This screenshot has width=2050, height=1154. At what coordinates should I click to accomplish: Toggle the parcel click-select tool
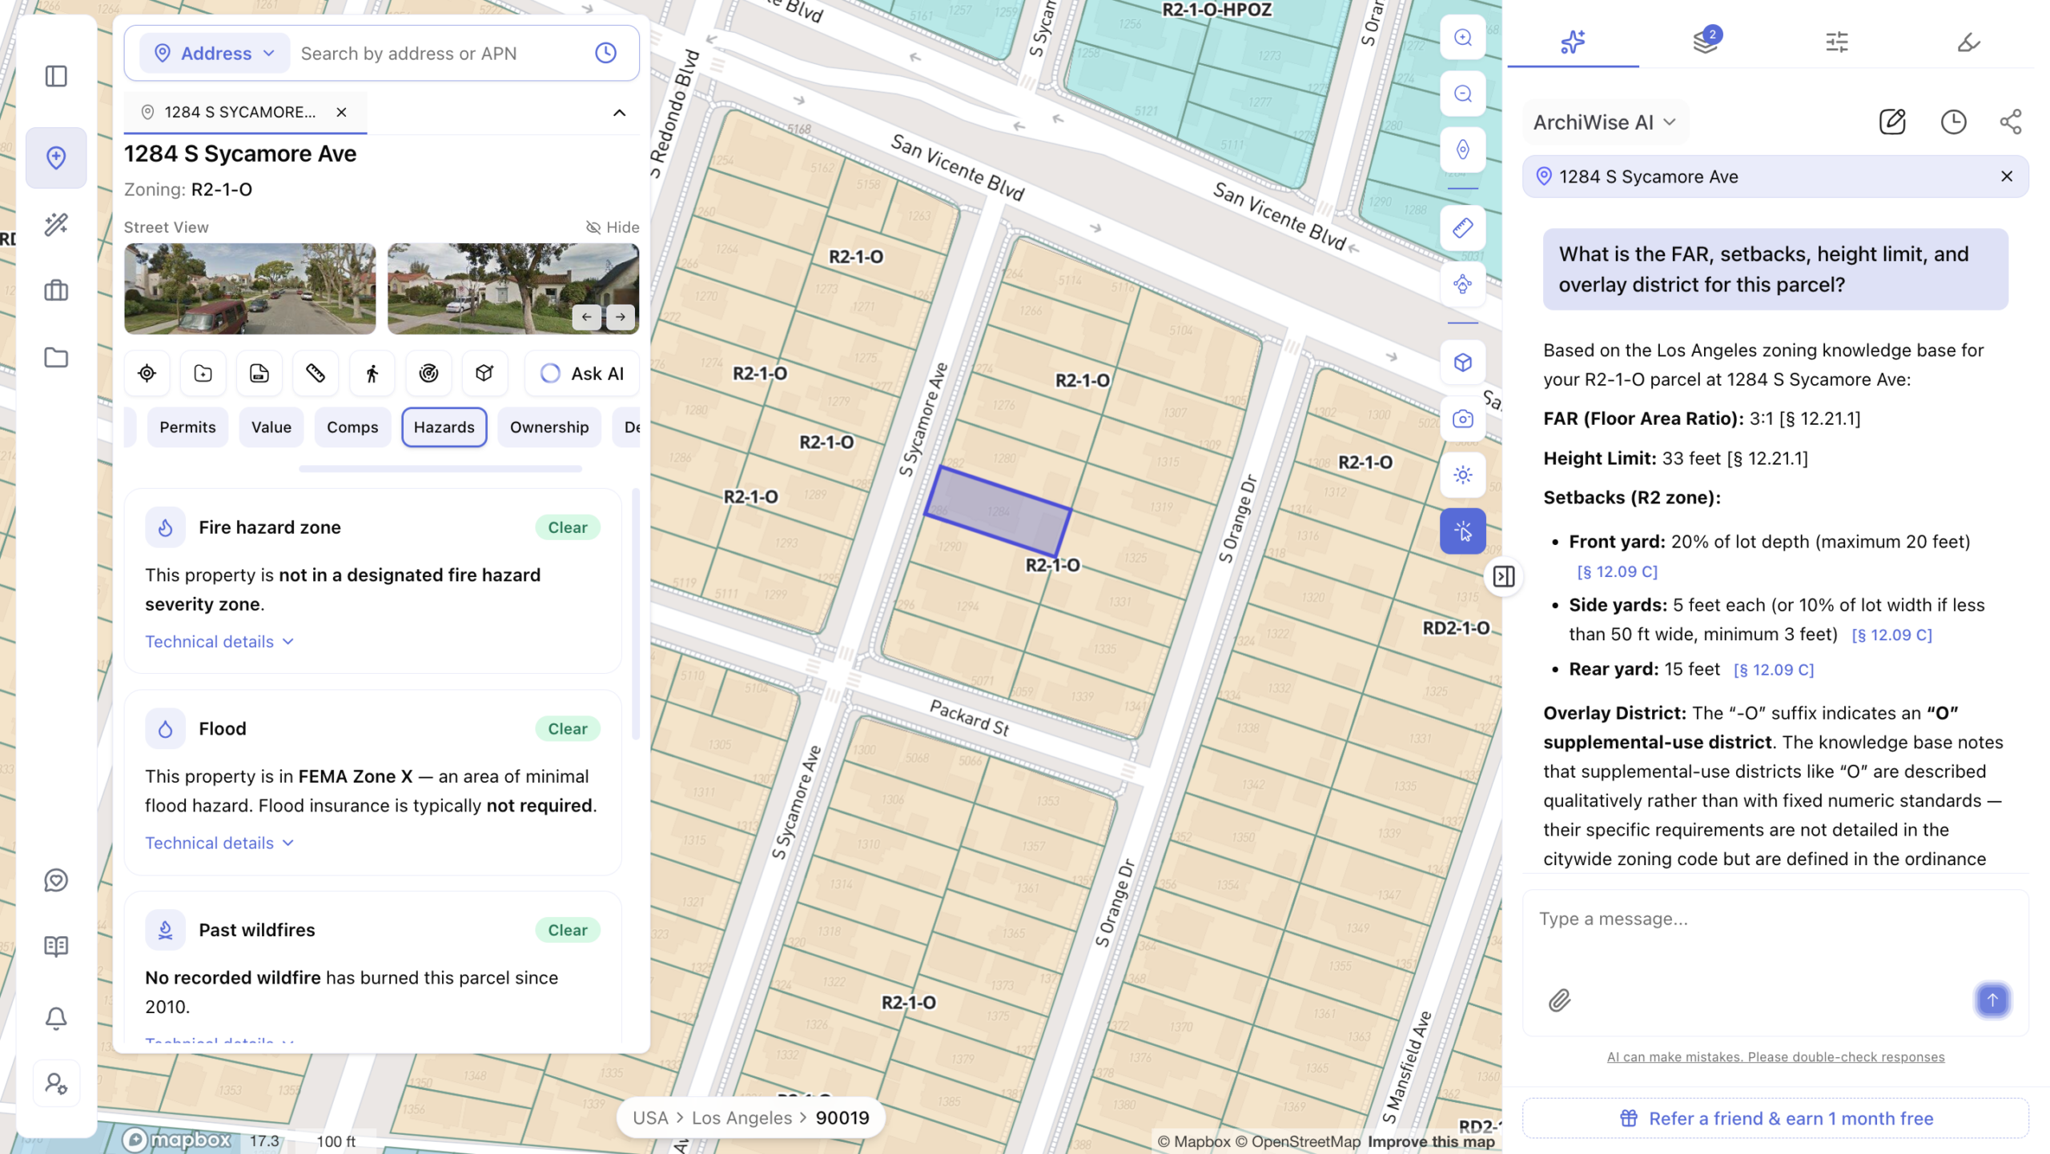click(x=1463, y=531)
